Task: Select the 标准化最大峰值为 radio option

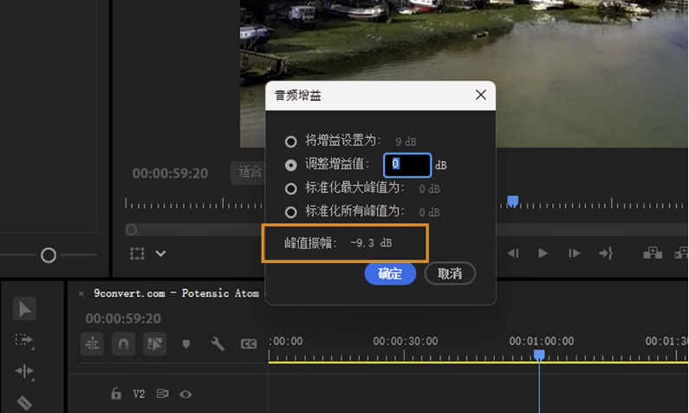Action: [x=291, y=188]
